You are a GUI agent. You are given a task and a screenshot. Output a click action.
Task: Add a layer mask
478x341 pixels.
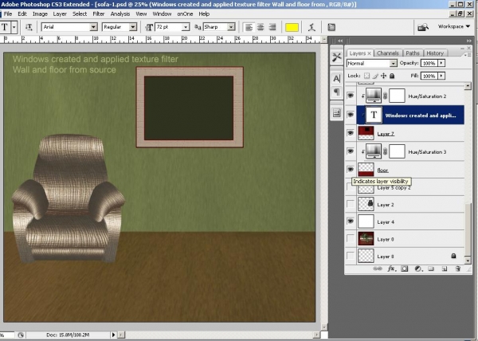[x=405, y=268]
